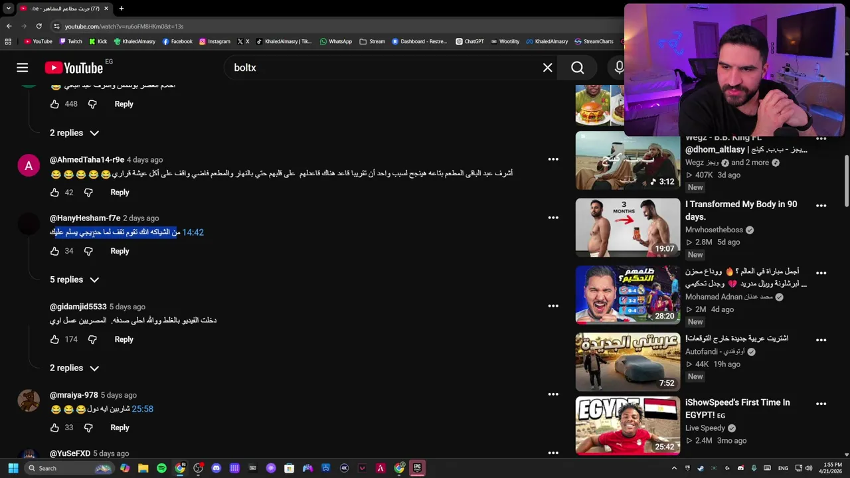Like the @mraiya-978 comment

(x=54, y=428)
